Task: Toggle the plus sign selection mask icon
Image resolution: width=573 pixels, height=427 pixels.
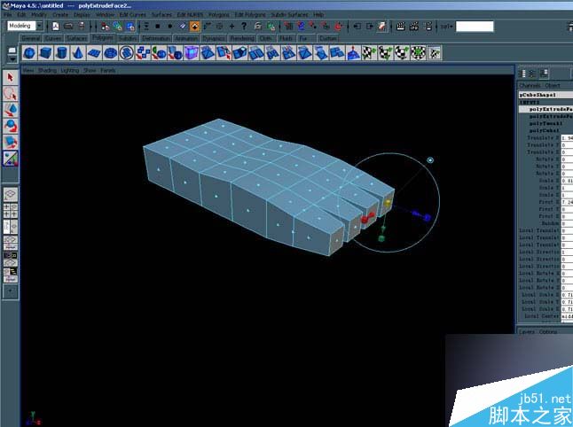Action: (x=232, y=26)
